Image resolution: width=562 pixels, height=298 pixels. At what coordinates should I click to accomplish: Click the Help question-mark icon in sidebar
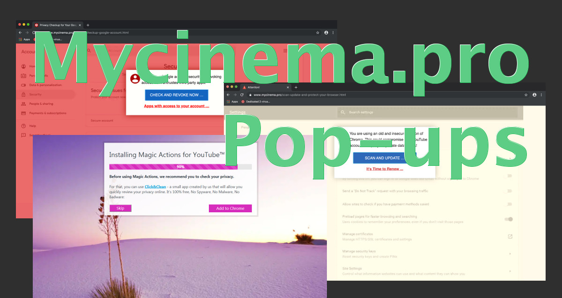(23, 126)
